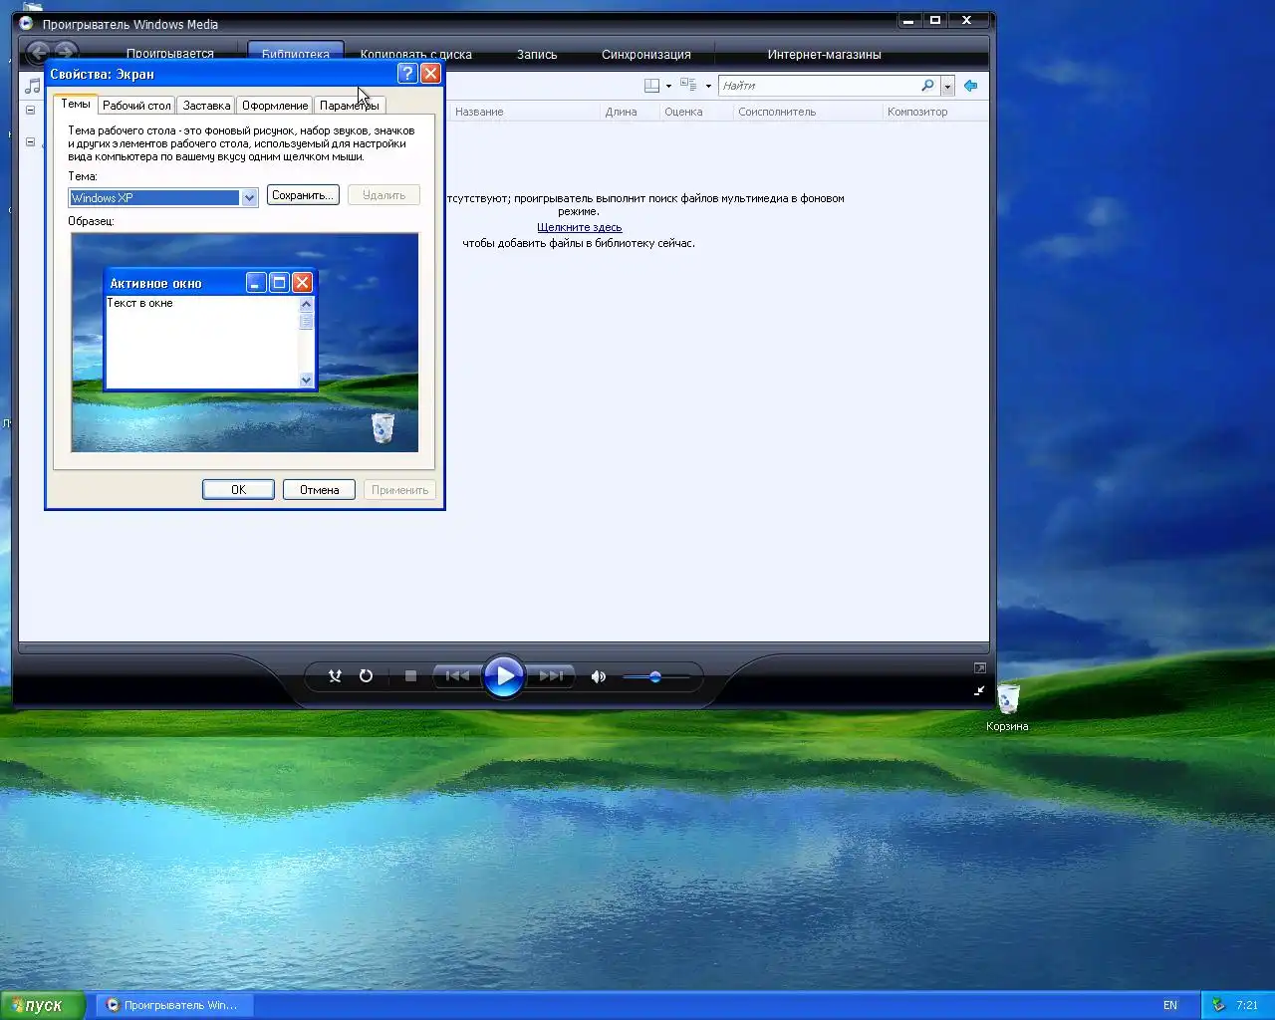Click the 7:21 taskbar clock

coord(1247,1005)
